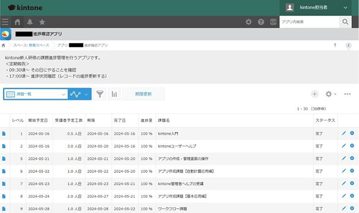This screenshot has height=213, width=359.
Task: Go to the portal home icon
Action: tap(17, 22)
